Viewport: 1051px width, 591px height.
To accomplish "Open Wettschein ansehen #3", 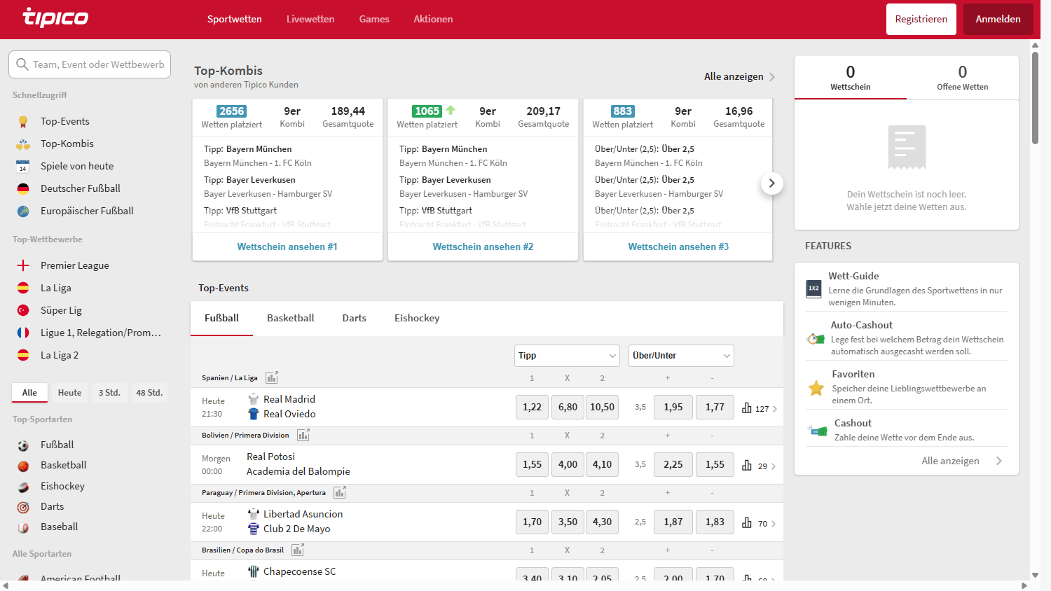I will [x=678, y=246].
